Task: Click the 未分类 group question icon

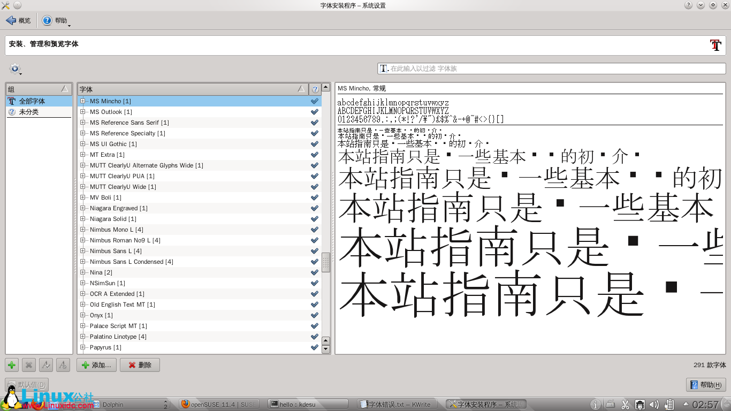Action: point(12,112)
